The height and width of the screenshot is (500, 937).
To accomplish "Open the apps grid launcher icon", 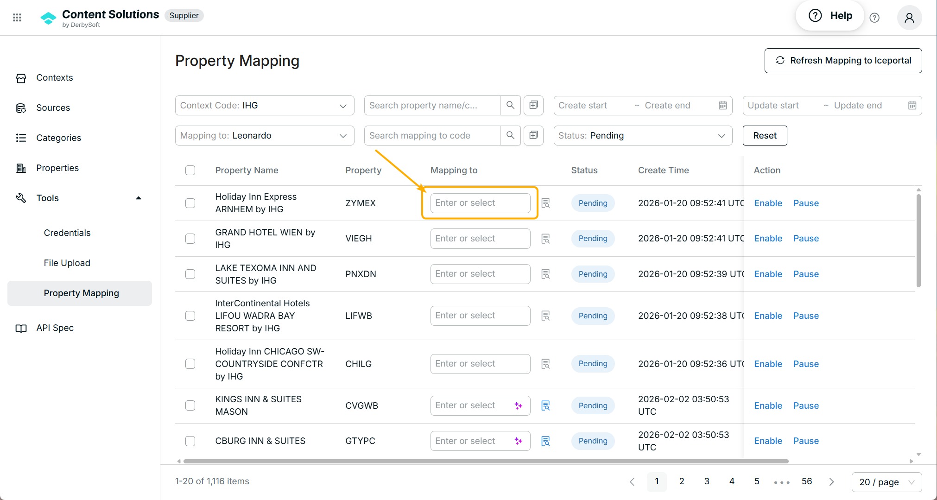I will [x=17, y=18].
